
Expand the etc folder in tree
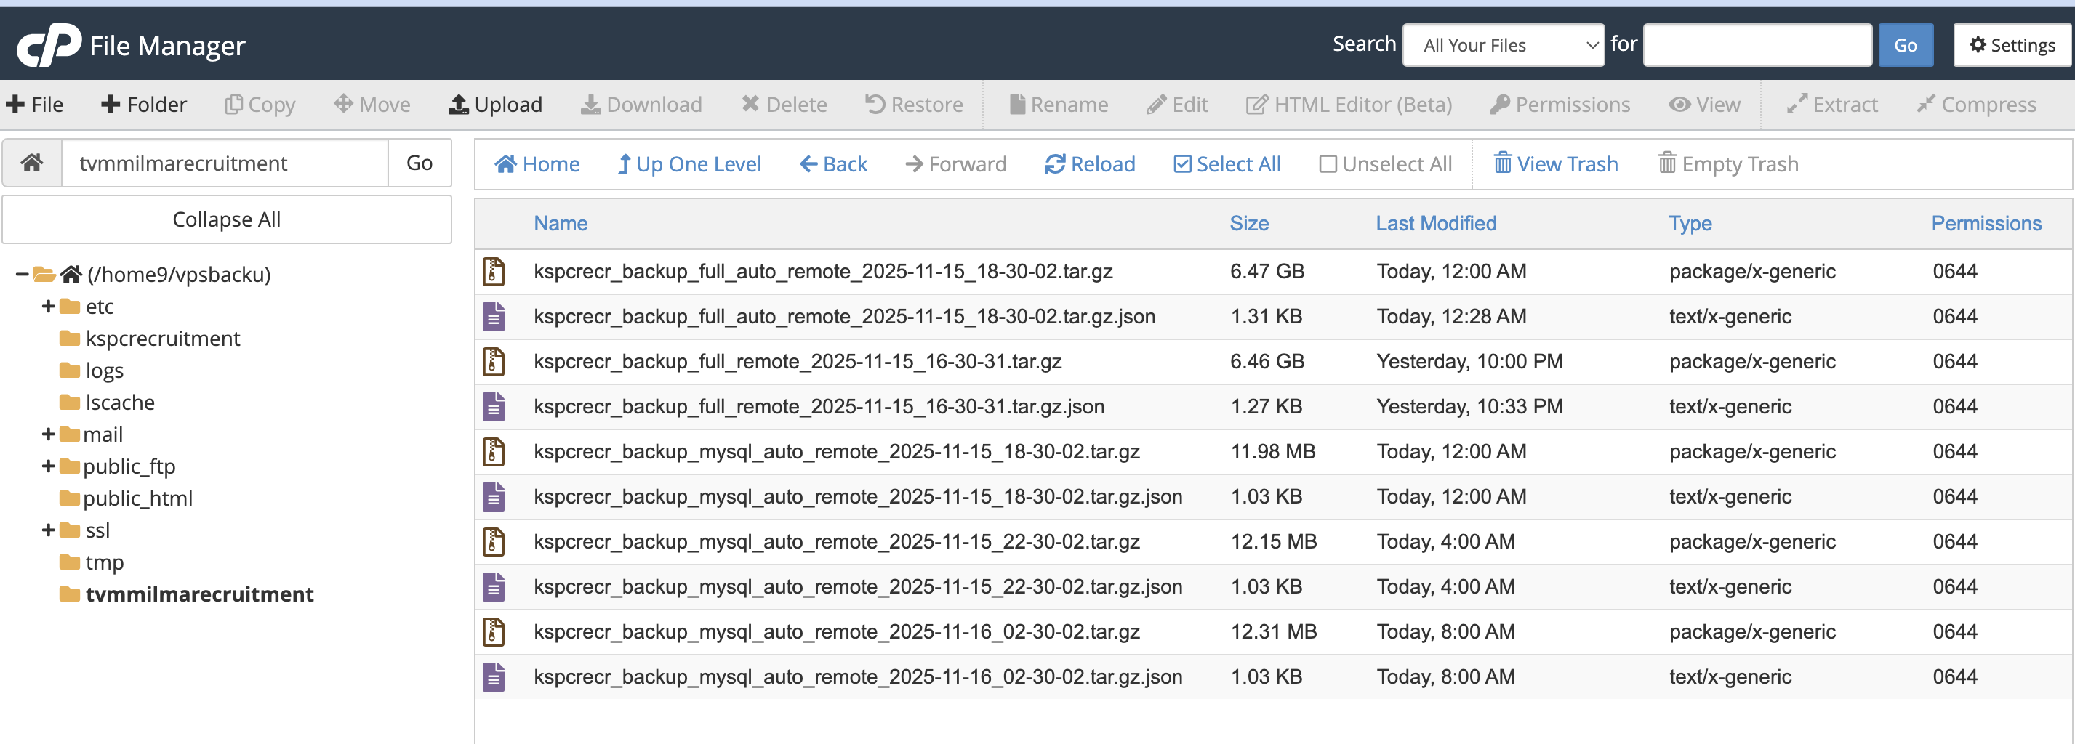click(x=47, y=307)
